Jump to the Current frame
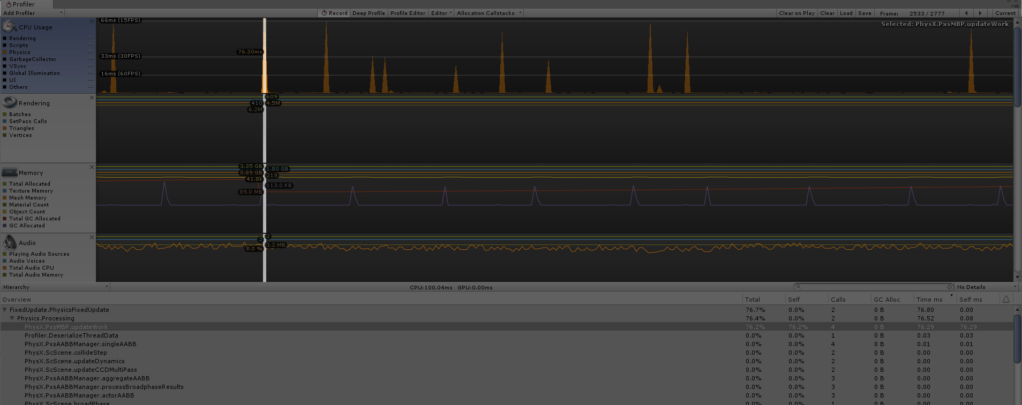The height and width of the screenshot is (405, 1022). [1005, 13]
